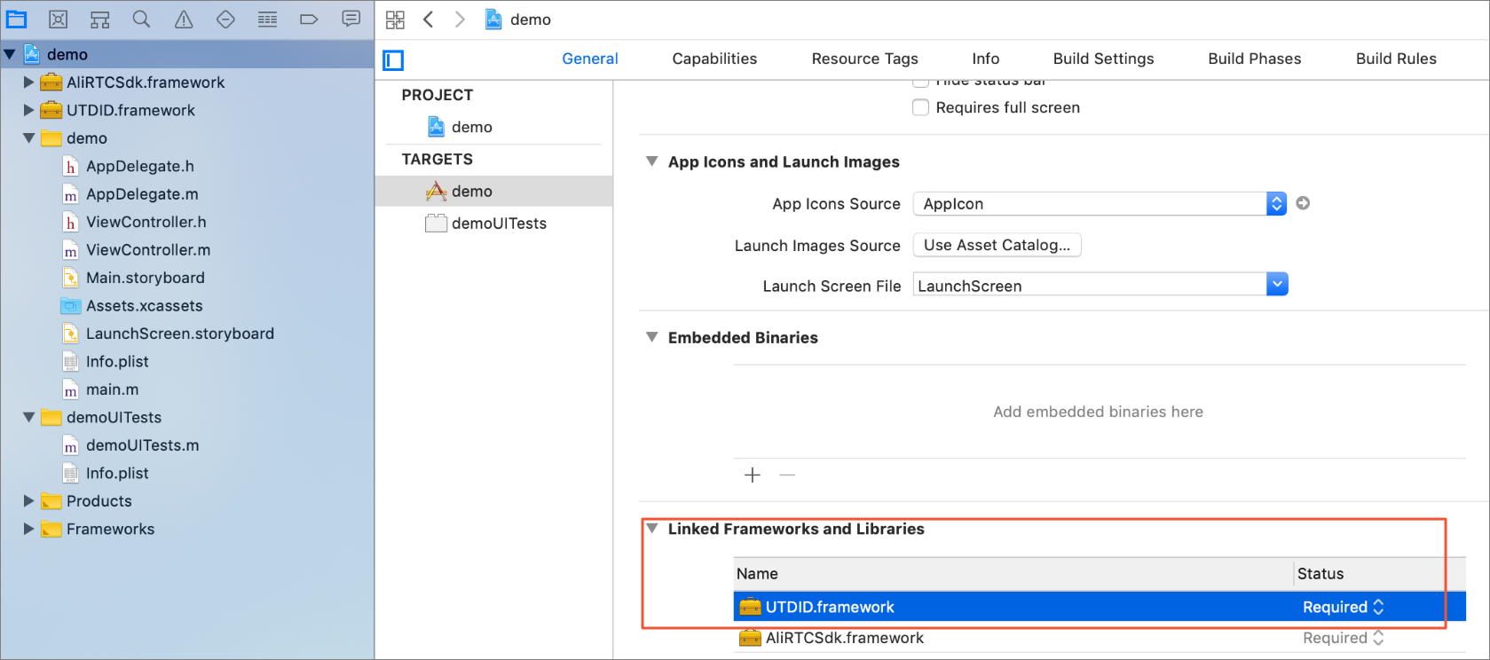Collapse App Icons and Launch Images section

pos(652,161)
